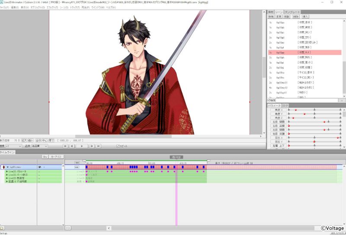Switch to the シーン tab
Screen dimensions: 346x235
tap(279, 12)
